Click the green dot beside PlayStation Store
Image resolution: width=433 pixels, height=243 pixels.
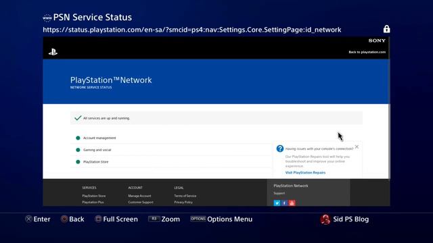[78, 162]
